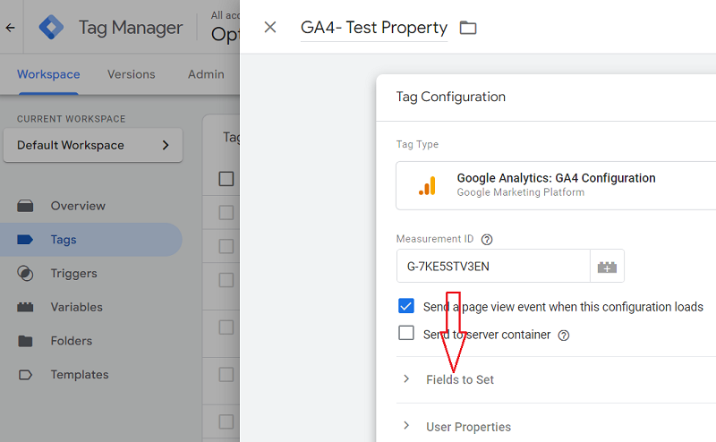Insert variable using the brick icon
Screen dimensions: 716x442
(607, 267)
